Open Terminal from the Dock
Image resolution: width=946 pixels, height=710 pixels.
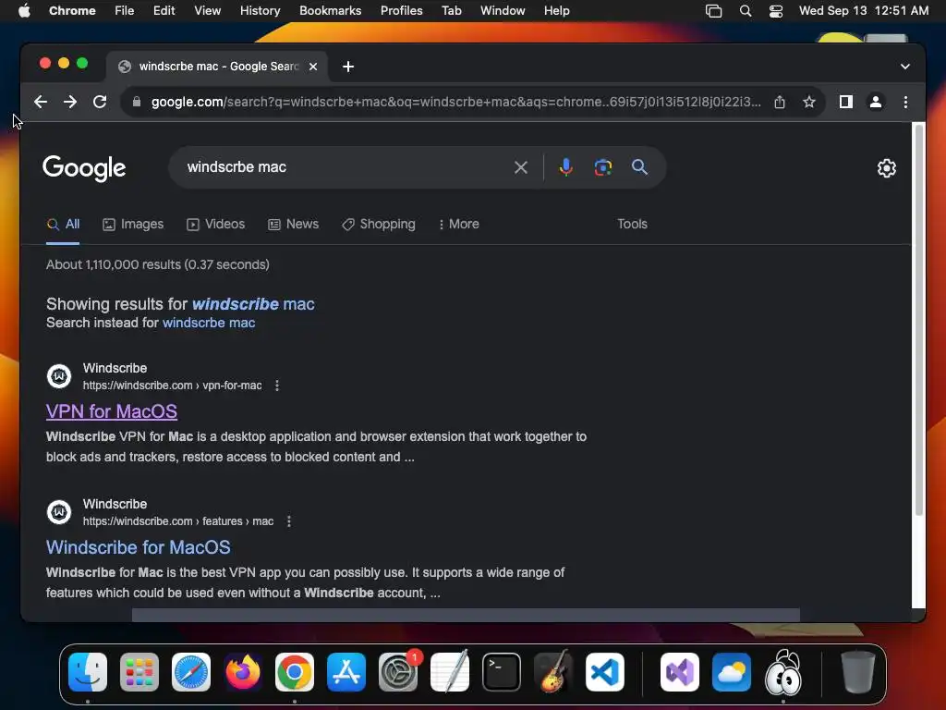click(x=502, y=672)
